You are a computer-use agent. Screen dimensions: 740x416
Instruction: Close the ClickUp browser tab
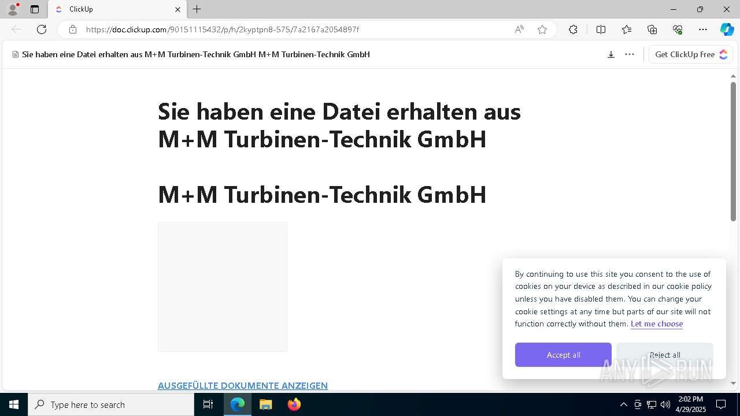coord(177,9)
